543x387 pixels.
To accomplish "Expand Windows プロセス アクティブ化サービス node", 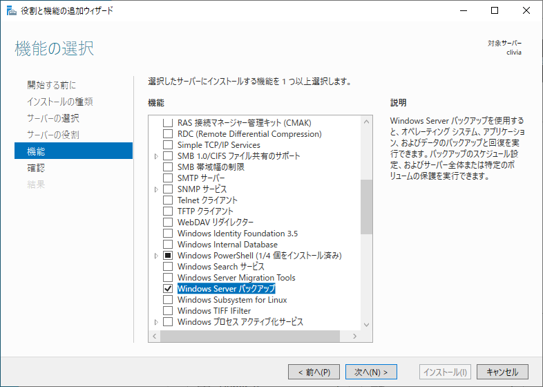I will (156, 322).
